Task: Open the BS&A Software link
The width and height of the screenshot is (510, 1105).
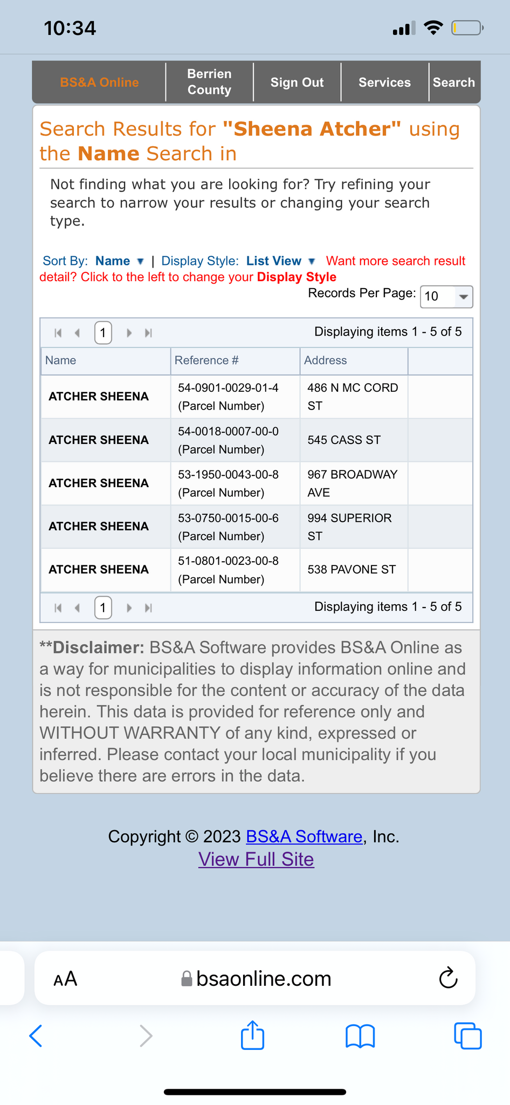Action: (x=304, y=836)
